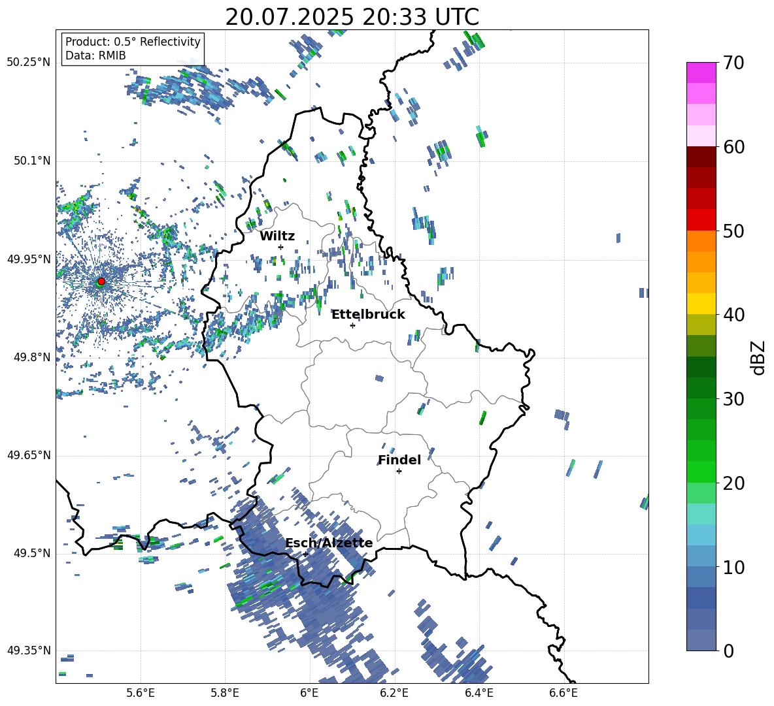This screenshot has height=706, width=774.
Task: Click the 49.35°N latitude label
Action: 29,650
